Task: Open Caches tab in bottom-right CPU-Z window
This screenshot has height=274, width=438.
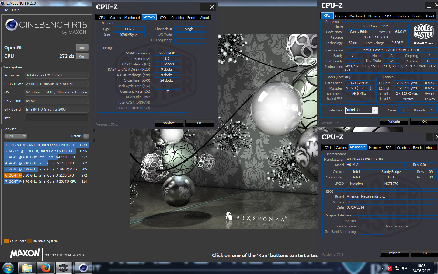Action: [341, 148]
